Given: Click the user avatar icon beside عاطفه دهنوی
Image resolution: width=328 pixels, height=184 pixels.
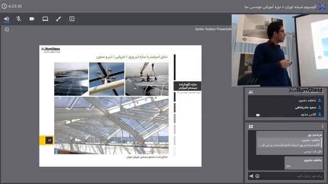Looking at the screenshot, I should coord(319,100).
